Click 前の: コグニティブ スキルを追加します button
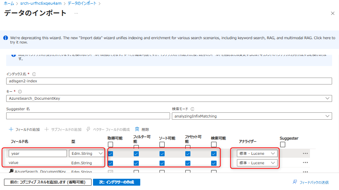 click(48, 182)
